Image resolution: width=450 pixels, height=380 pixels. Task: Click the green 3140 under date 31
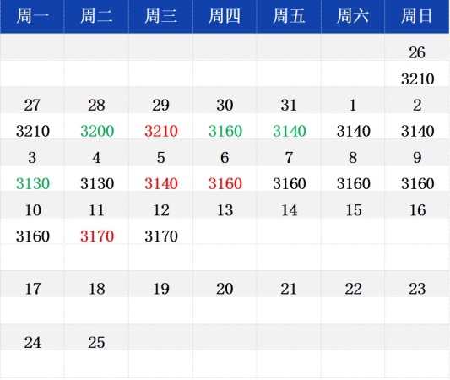click(290, 131)
